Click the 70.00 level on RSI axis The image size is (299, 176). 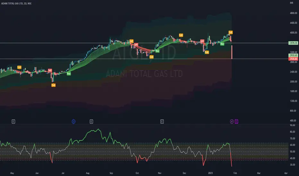(x=293, y=138)
